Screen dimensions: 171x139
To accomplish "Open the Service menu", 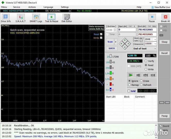I will tap(17, 7).
